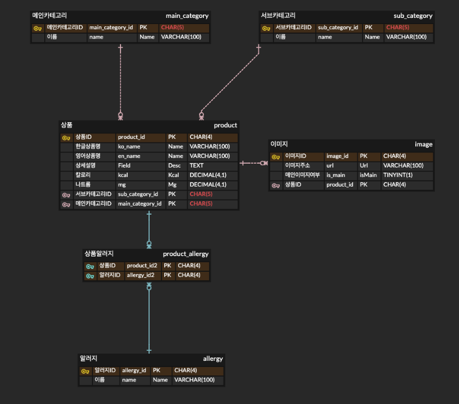Click the 상세설명 cell in product table
The height and width of the screenshot is (404, 459).
[x=94, y=166]
